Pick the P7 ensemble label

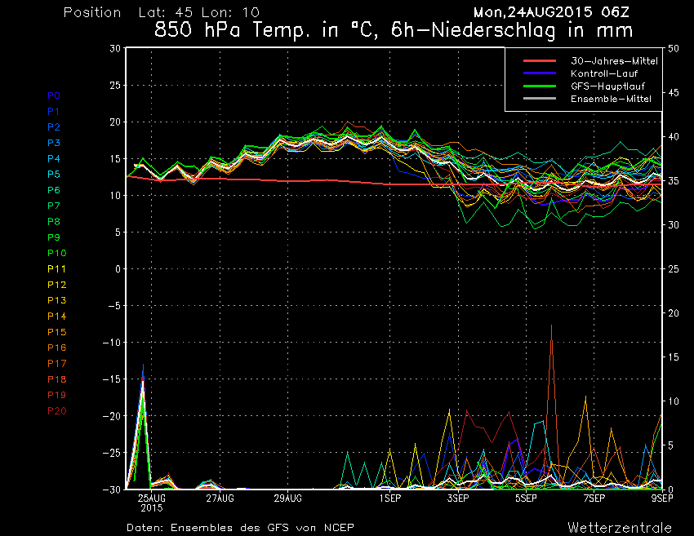click(54, 206)
